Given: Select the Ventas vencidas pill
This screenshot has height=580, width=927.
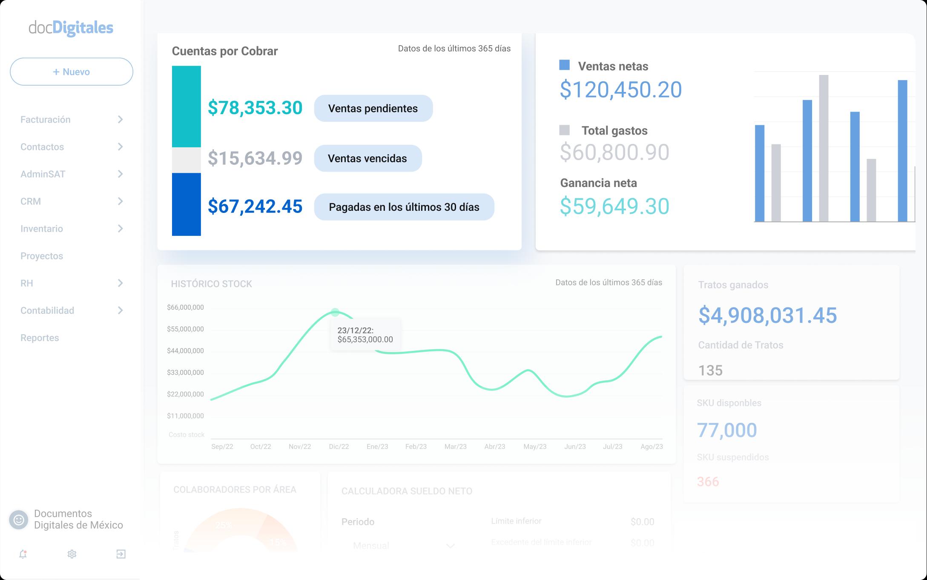Looking at the screenshot, I should click(x=367, y=158).
